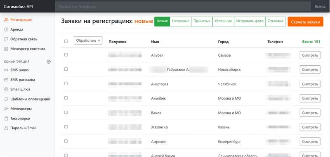Open Шаблоны оповещений in the sidebar
330x157 pixels.
pos(30,99)
